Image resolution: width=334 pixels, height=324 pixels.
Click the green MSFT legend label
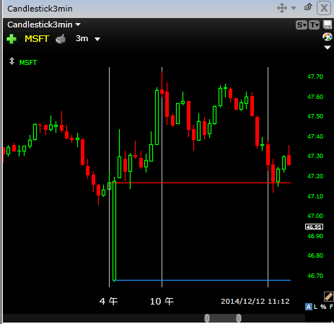tap(28, 63)
